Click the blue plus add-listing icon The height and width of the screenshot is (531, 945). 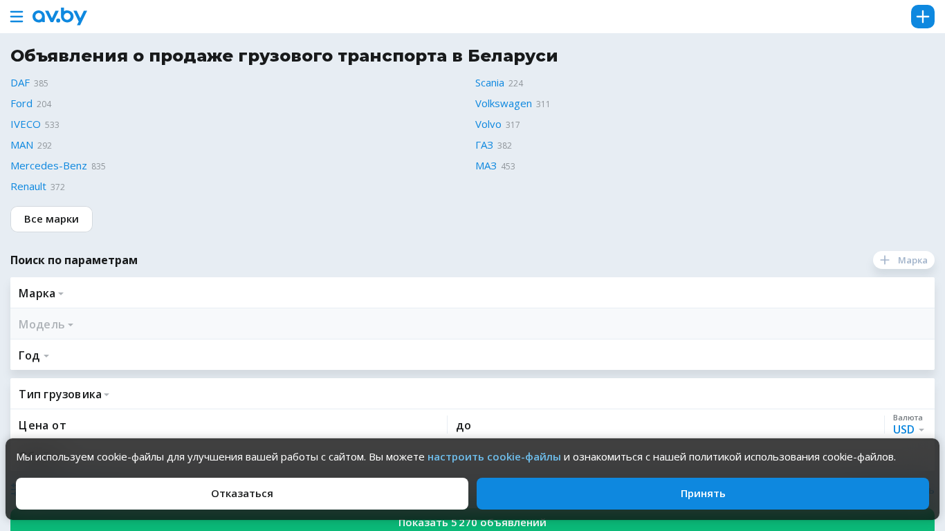(x=922, y=17)
